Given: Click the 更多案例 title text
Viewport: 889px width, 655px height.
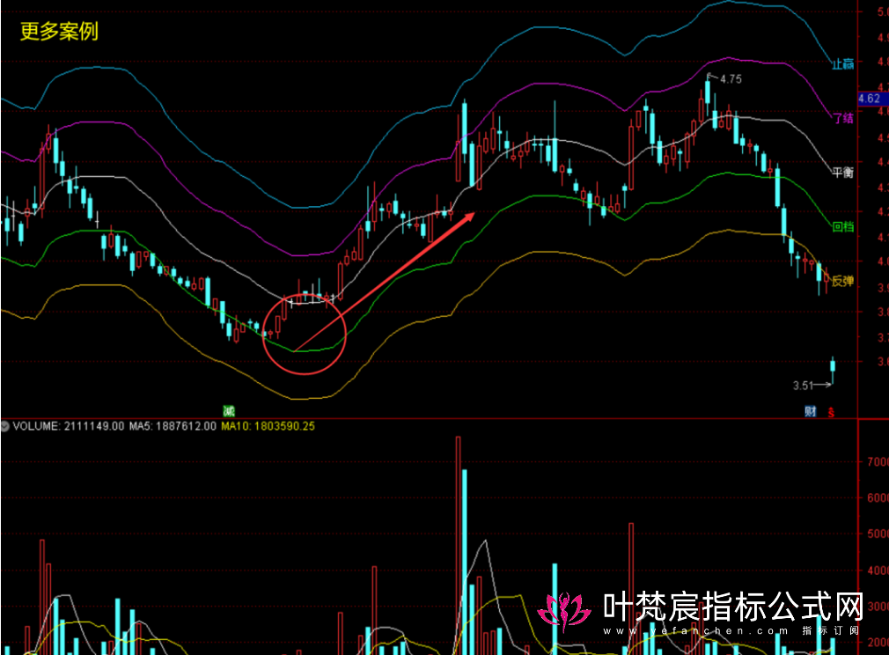Looking at the screenshot, I should 59,31.
